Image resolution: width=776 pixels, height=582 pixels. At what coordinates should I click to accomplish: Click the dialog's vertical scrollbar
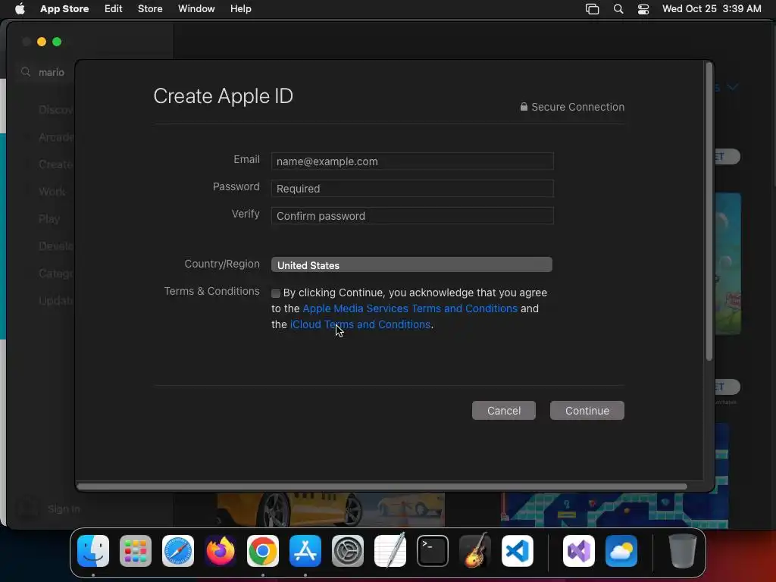coord(709,213)
